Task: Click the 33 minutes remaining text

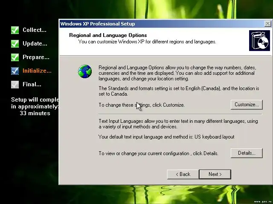Action: pyautogui.click(x=35, y=113)
